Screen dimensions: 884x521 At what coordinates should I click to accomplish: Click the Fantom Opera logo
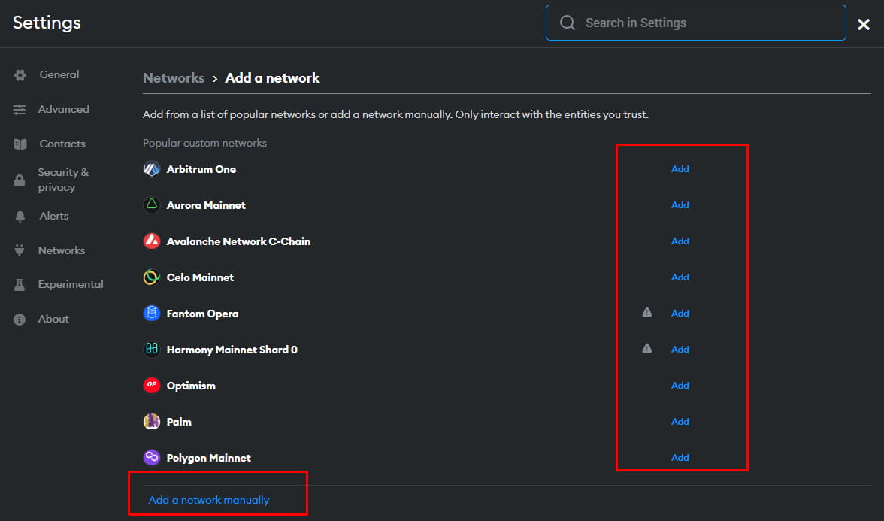coord(152,313)
